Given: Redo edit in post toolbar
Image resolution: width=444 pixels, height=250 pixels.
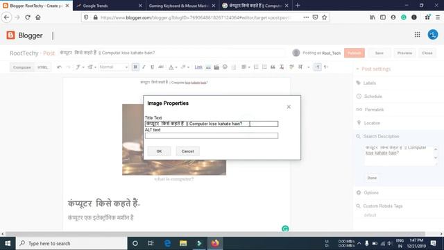Looking at the screenshot, I should click(x=68, y=67).
